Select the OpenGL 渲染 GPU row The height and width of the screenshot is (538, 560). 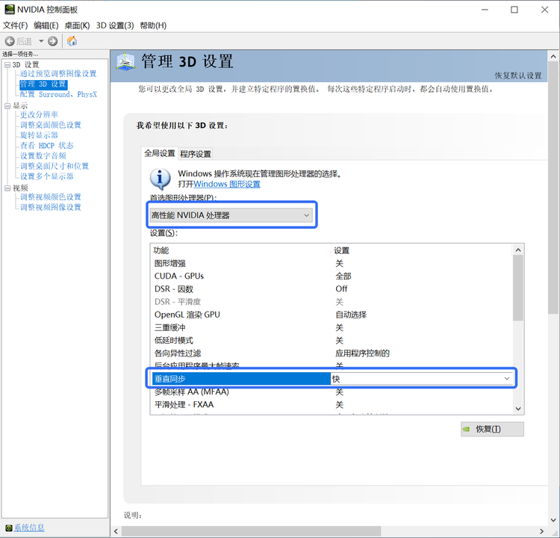pos(332,315)
